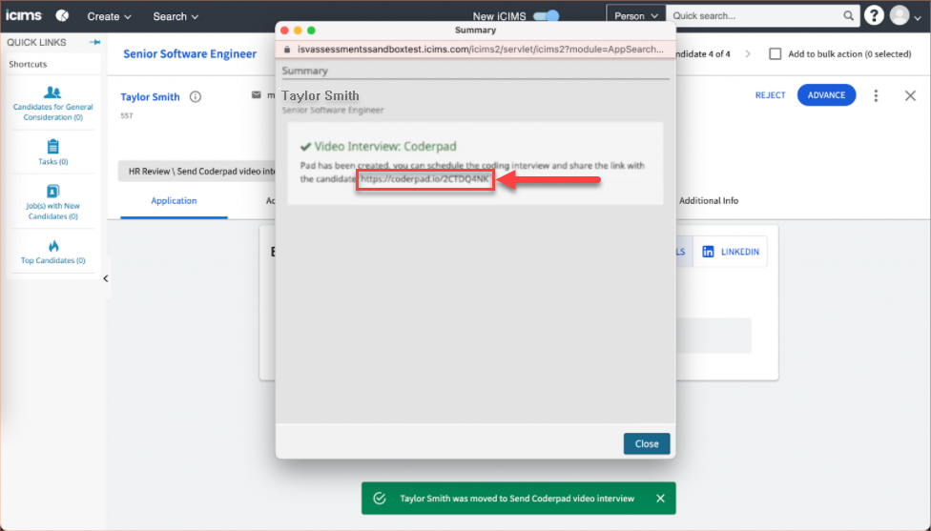Screen dimensions: 931x531
Task: Unpin the Quick Links panel
Action: 95,42
